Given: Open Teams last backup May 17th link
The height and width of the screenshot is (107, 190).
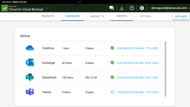Looking at the screenshot, I should (x=138, y=92).
